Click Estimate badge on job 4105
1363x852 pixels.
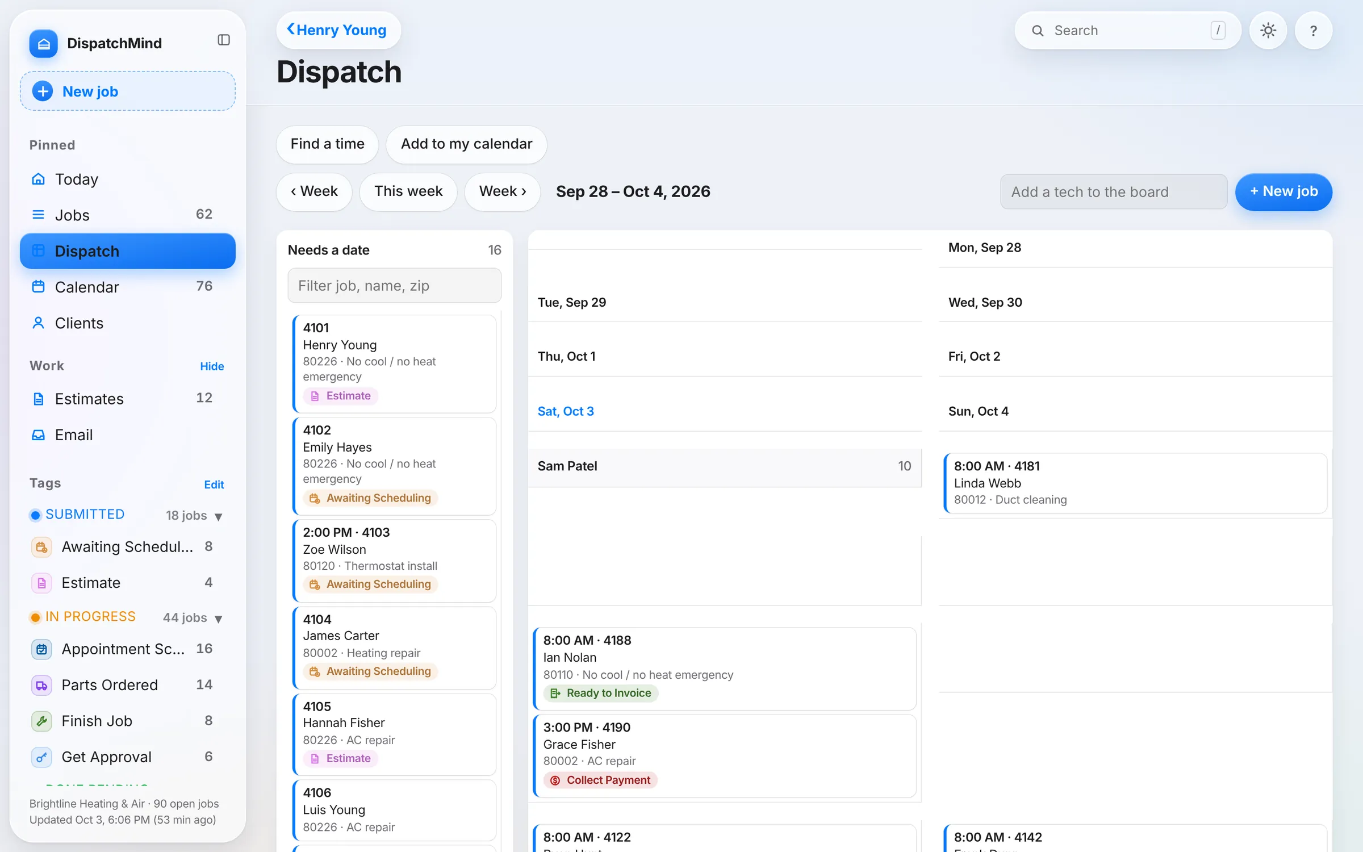(x=341, y=759)
